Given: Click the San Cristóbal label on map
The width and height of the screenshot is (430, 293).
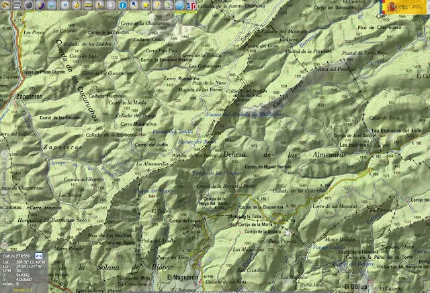Looking at the screenshot, I should [x=251, y=270].
